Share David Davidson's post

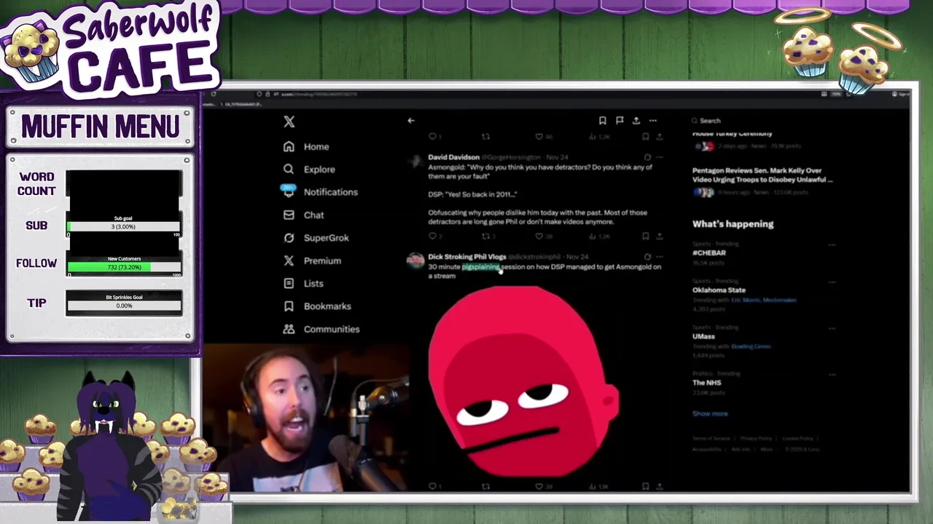click(660, 236)
